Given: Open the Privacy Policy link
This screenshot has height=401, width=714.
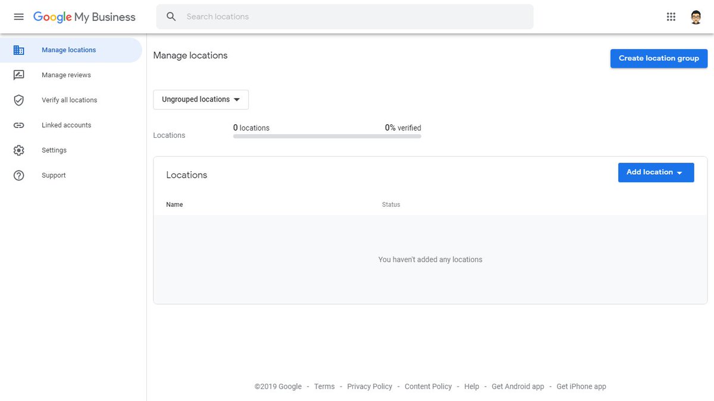Looking at the screenshot, I should pyautogui.click(x=369, y=386).
